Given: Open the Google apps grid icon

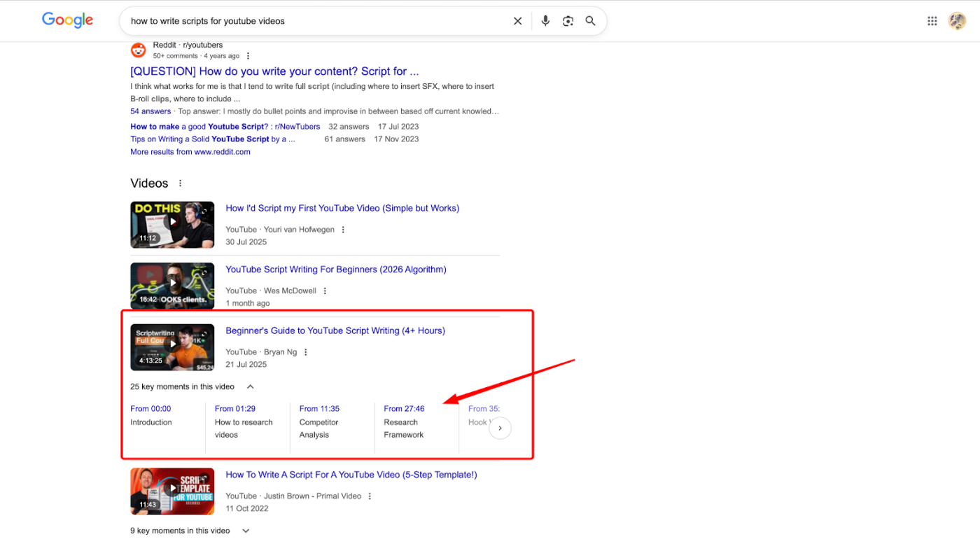Looking at the screenshot, I should (932, 21).
